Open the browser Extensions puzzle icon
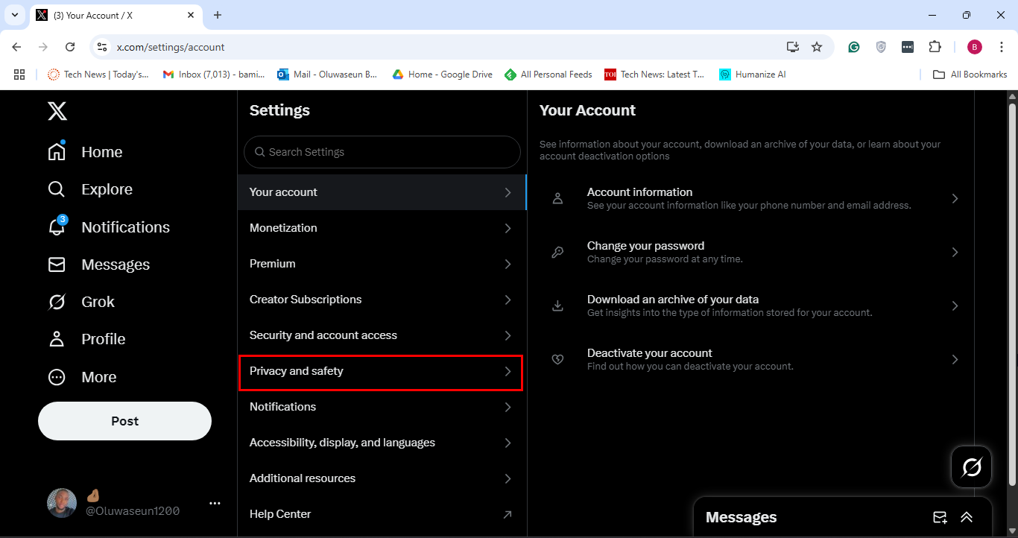Viewport: 1018px width, 538px height. (935, 47)
